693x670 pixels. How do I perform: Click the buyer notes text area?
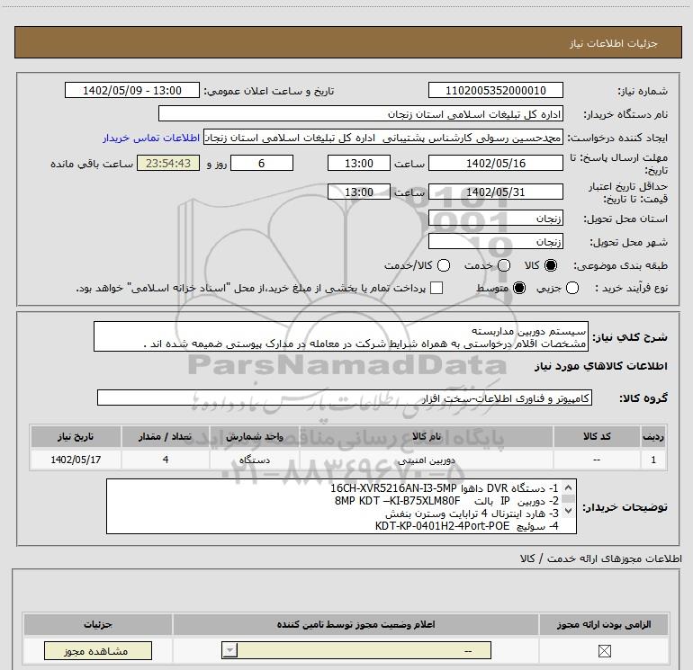pyautogui.click(x=341, y=506)
